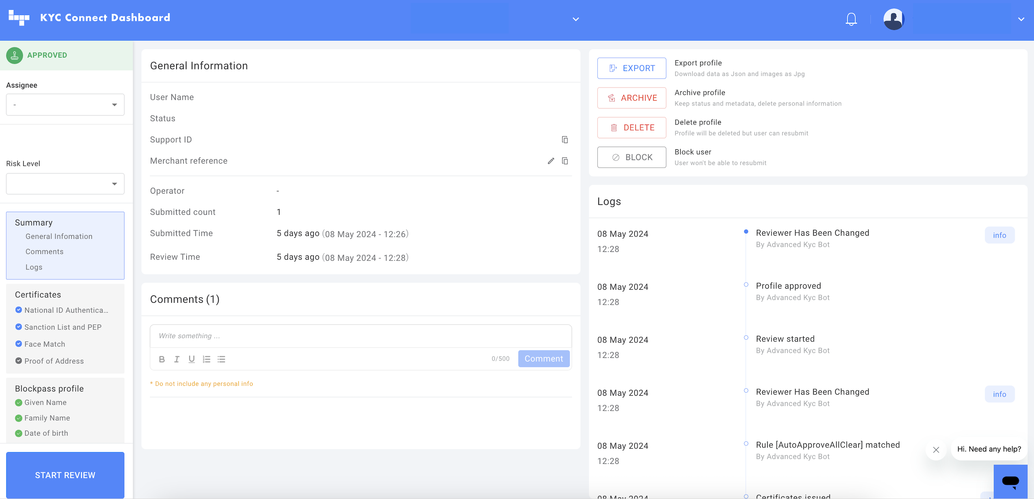Click the Given Name verified icon
The width and height of the screenshot is (1034, 499).
pos(19,403)
